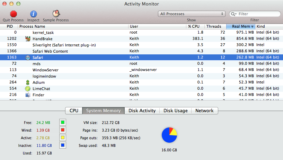Click the 854.6 MB Real Mem value

(245, 38)
